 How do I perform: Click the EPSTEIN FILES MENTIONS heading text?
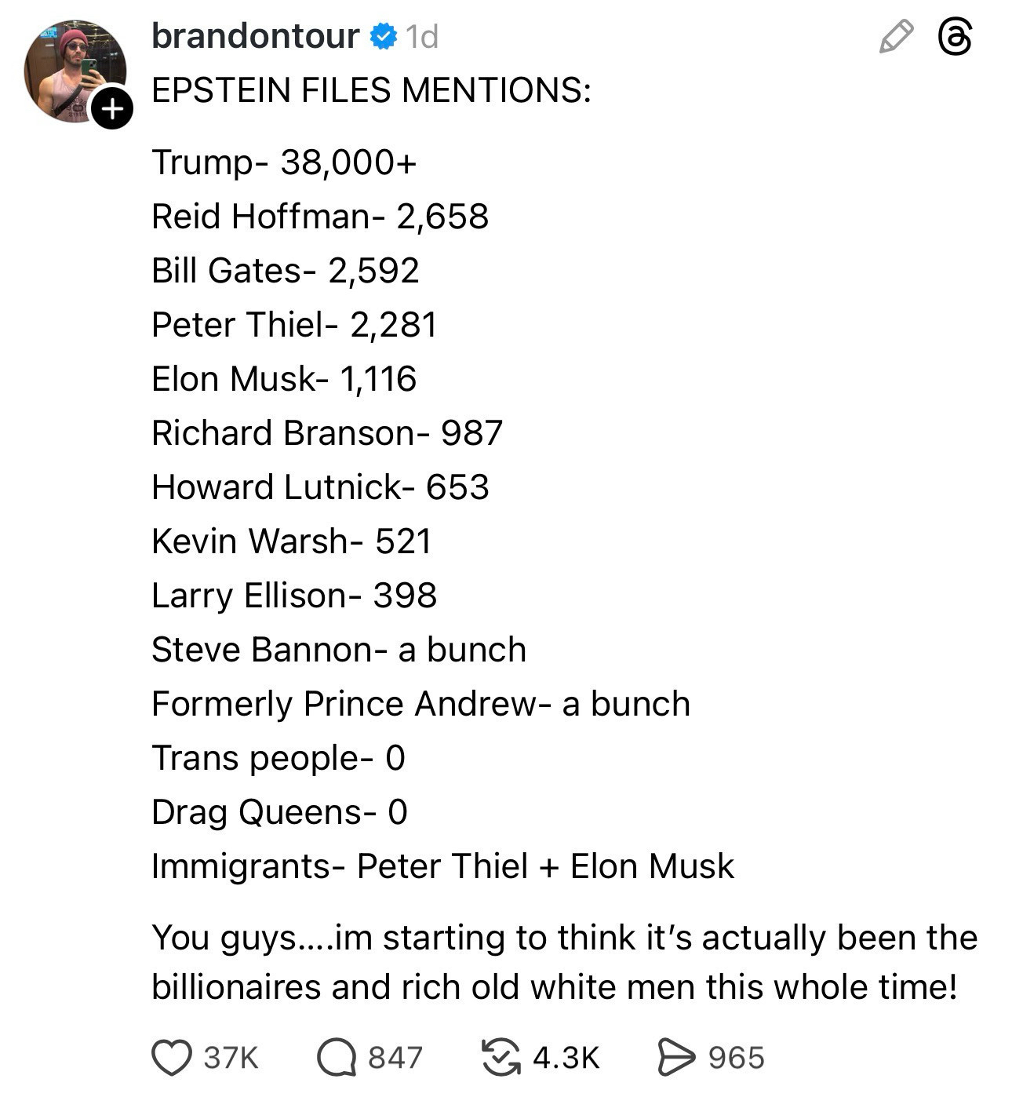371,90
